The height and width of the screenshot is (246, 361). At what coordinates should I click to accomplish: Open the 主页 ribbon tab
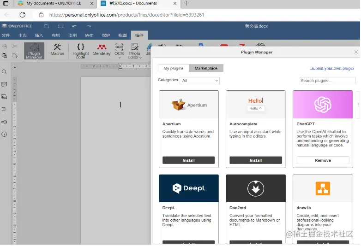click(23, 35)
